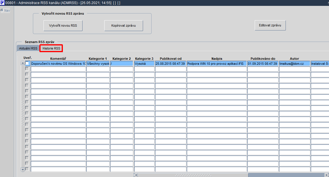The image size is (329, 177).
Task: Click Nadpis 'Podpora WIN 10 pro provoz aplikací iFIS'
Action: [217, 64]
